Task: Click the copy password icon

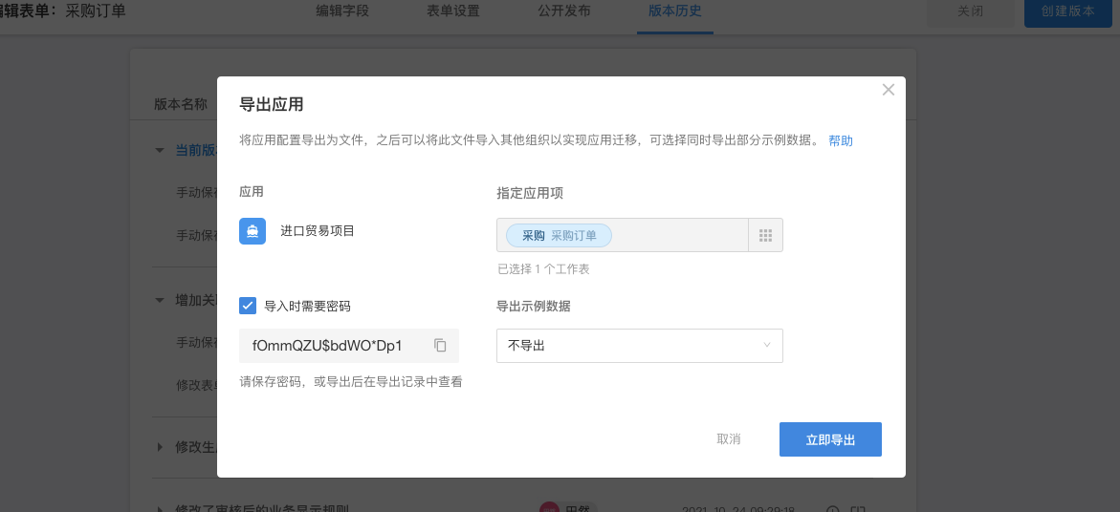Action: pos(440,346)
